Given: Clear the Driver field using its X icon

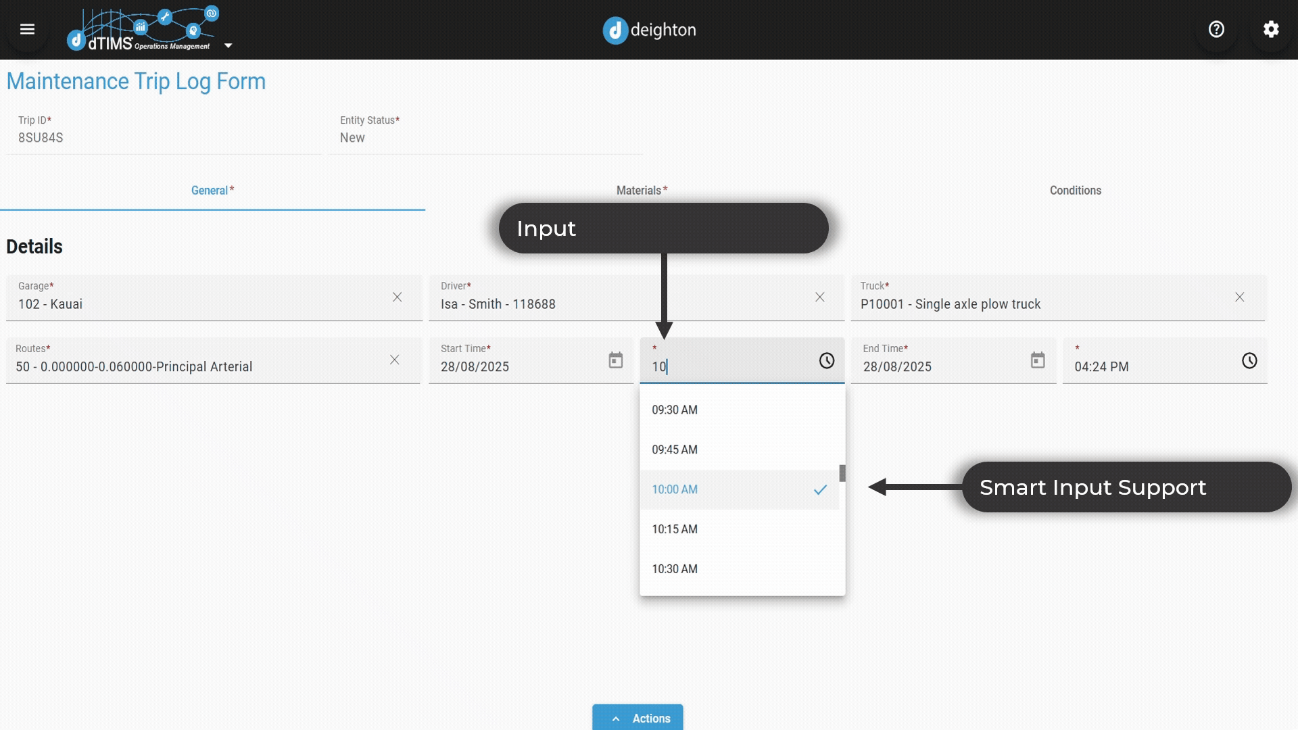Looking at the screenshot, I should pos(819,297).
